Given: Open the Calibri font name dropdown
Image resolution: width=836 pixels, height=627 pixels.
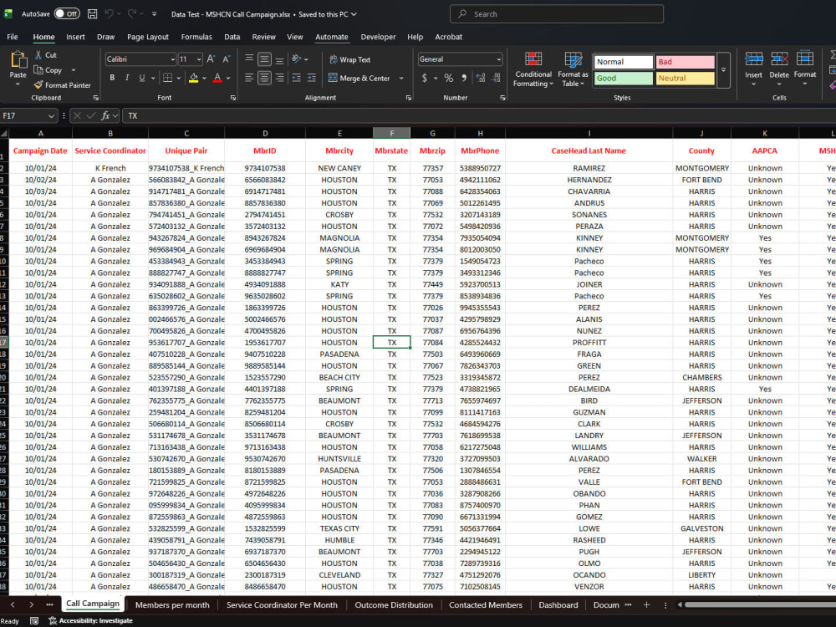Looking at the screenshot, I should point(172,59).
